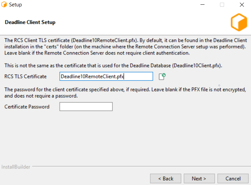Go to the next setup step

tap(199, 179)
